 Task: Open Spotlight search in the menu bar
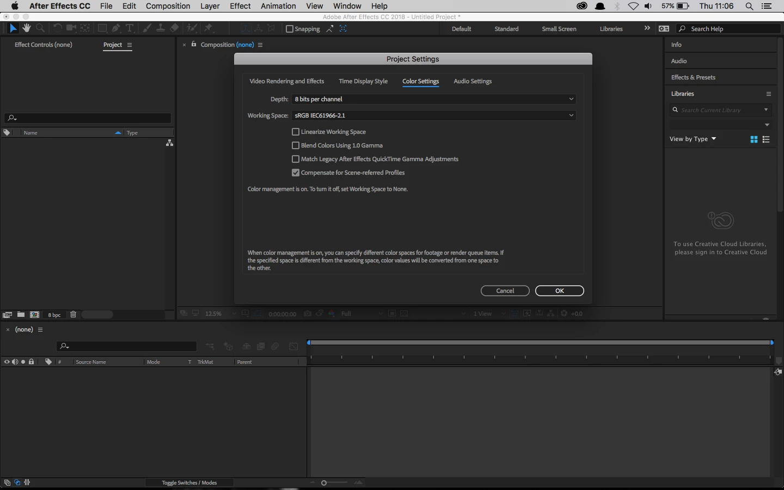(x=749, y=6)
